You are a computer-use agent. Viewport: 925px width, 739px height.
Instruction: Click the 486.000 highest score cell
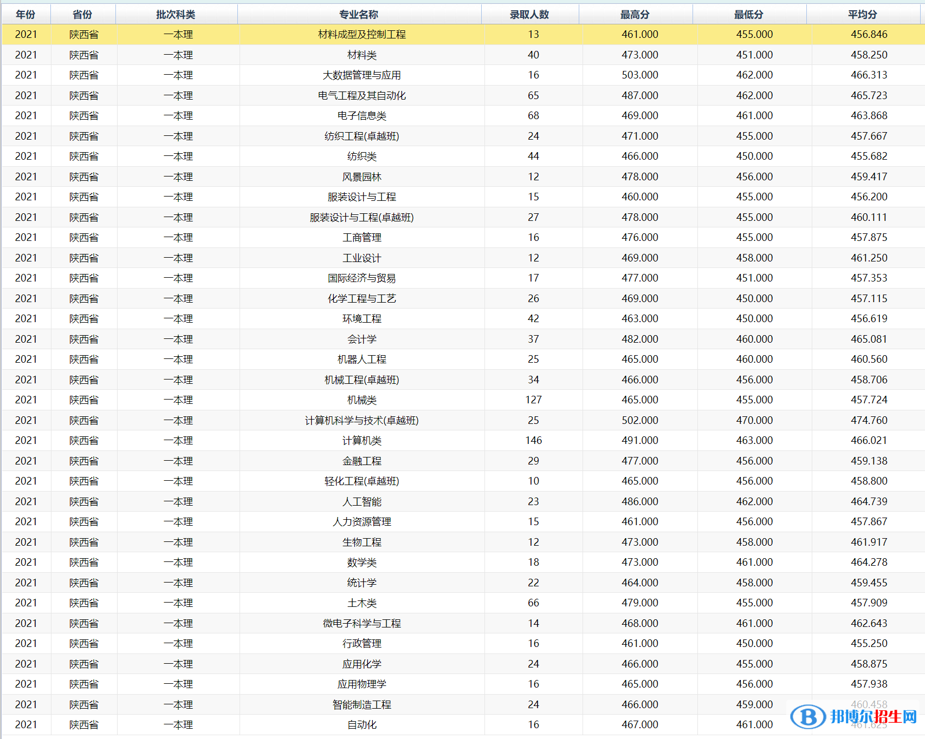tap(640, 501)
